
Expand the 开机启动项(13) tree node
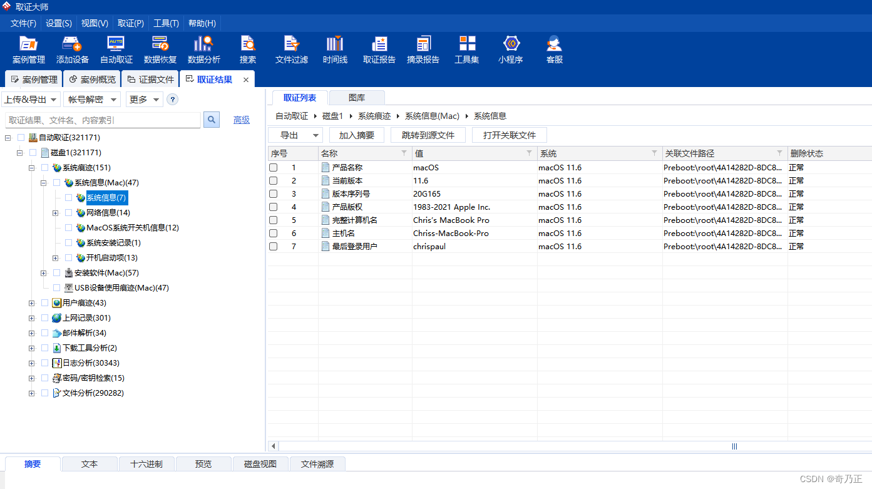(x=55, y=258)
